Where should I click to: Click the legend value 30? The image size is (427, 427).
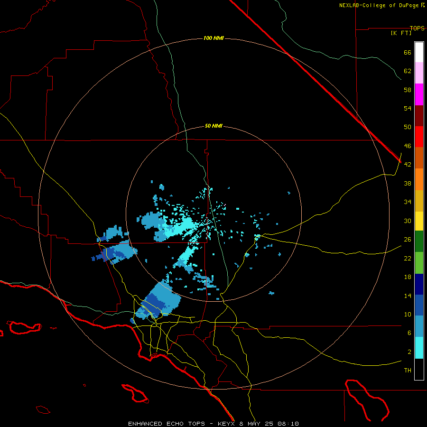408,221
